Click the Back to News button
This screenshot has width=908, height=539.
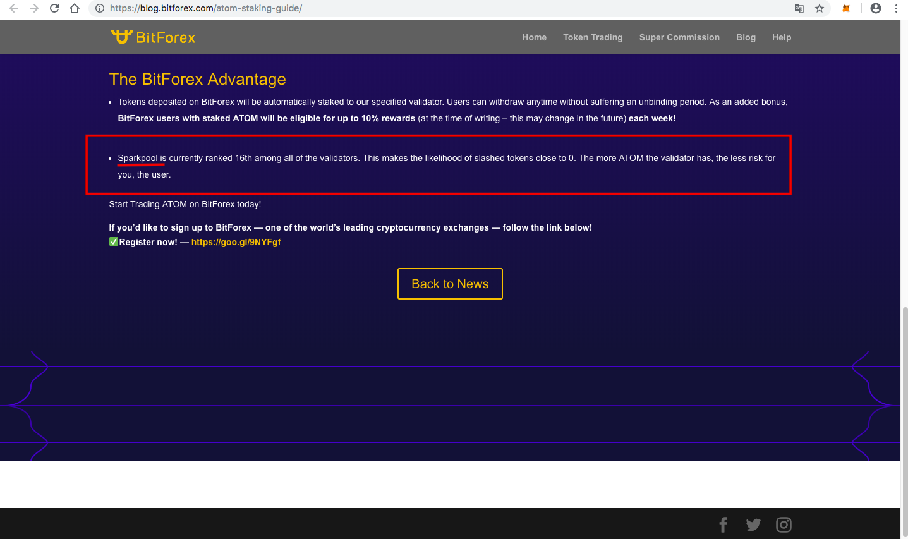click(450, 284)
